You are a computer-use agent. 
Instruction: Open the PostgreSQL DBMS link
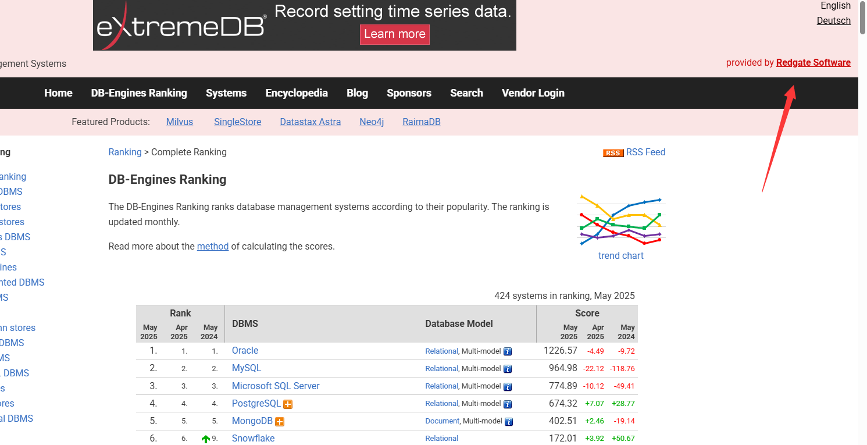pyautogui.click(x=256, y=404)
